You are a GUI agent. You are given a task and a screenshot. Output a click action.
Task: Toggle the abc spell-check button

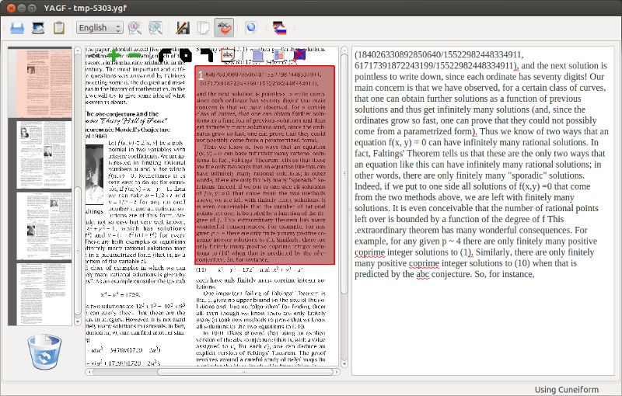click(x=224, y=28)
